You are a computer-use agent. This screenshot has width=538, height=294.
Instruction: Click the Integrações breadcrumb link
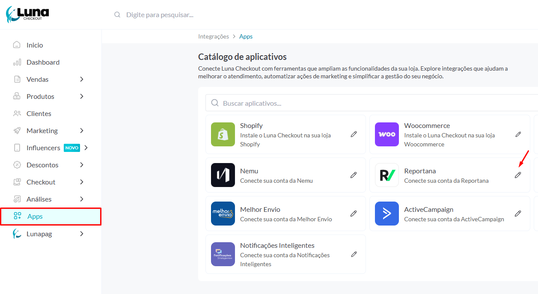click(214, 36)
